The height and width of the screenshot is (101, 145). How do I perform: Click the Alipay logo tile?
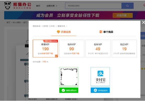tap(100, 76)
